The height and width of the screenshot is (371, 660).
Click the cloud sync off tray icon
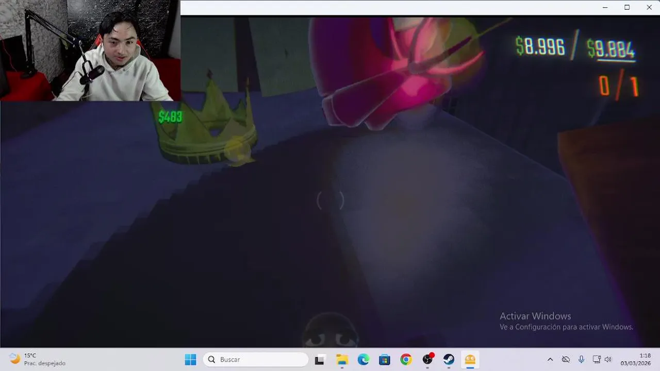pyautogui.click(x=566, y=359)
